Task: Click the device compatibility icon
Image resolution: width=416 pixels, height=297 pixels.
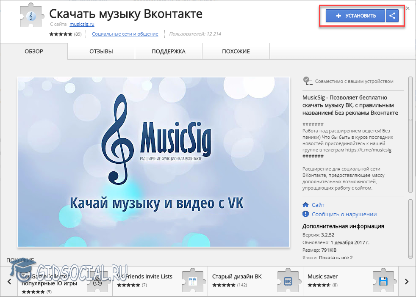Action: click(x=308, y=81)
